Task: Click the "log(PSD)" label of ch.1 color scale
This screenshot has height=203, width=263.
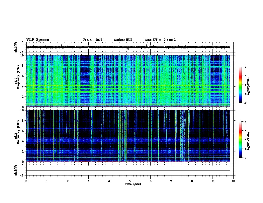Action: coord(248,86)
